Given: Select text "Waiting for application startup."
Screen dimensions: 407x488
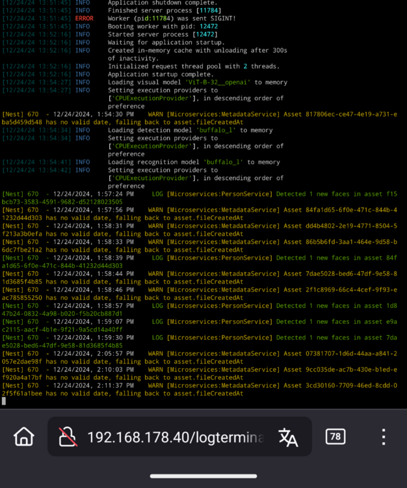Looking at the screenshot, I should coord(166,42).
